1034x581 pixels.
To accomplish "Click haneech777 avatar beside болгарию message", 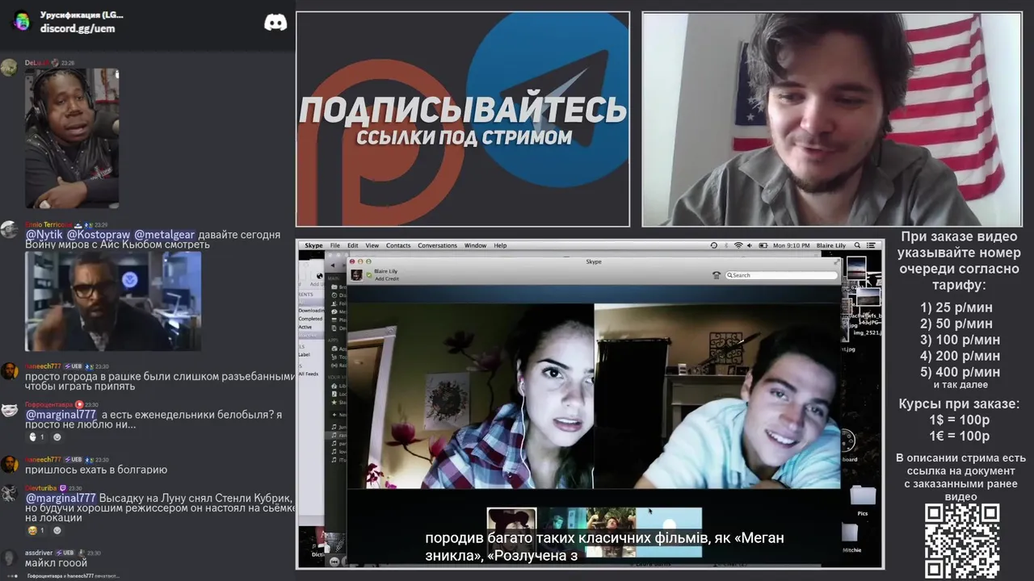I will tap(10, 464).
